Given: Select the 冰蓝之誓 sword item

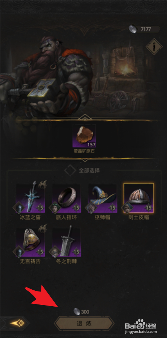Looking at the screenshot, I should click(x=30, y=198).
